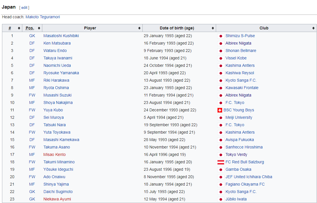
Task: Click the Date of birth (age) header
Action: [177, 28]
